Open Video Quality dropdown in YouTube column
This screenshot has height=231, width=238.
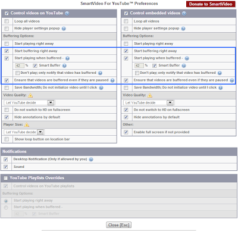pos(29,102)
